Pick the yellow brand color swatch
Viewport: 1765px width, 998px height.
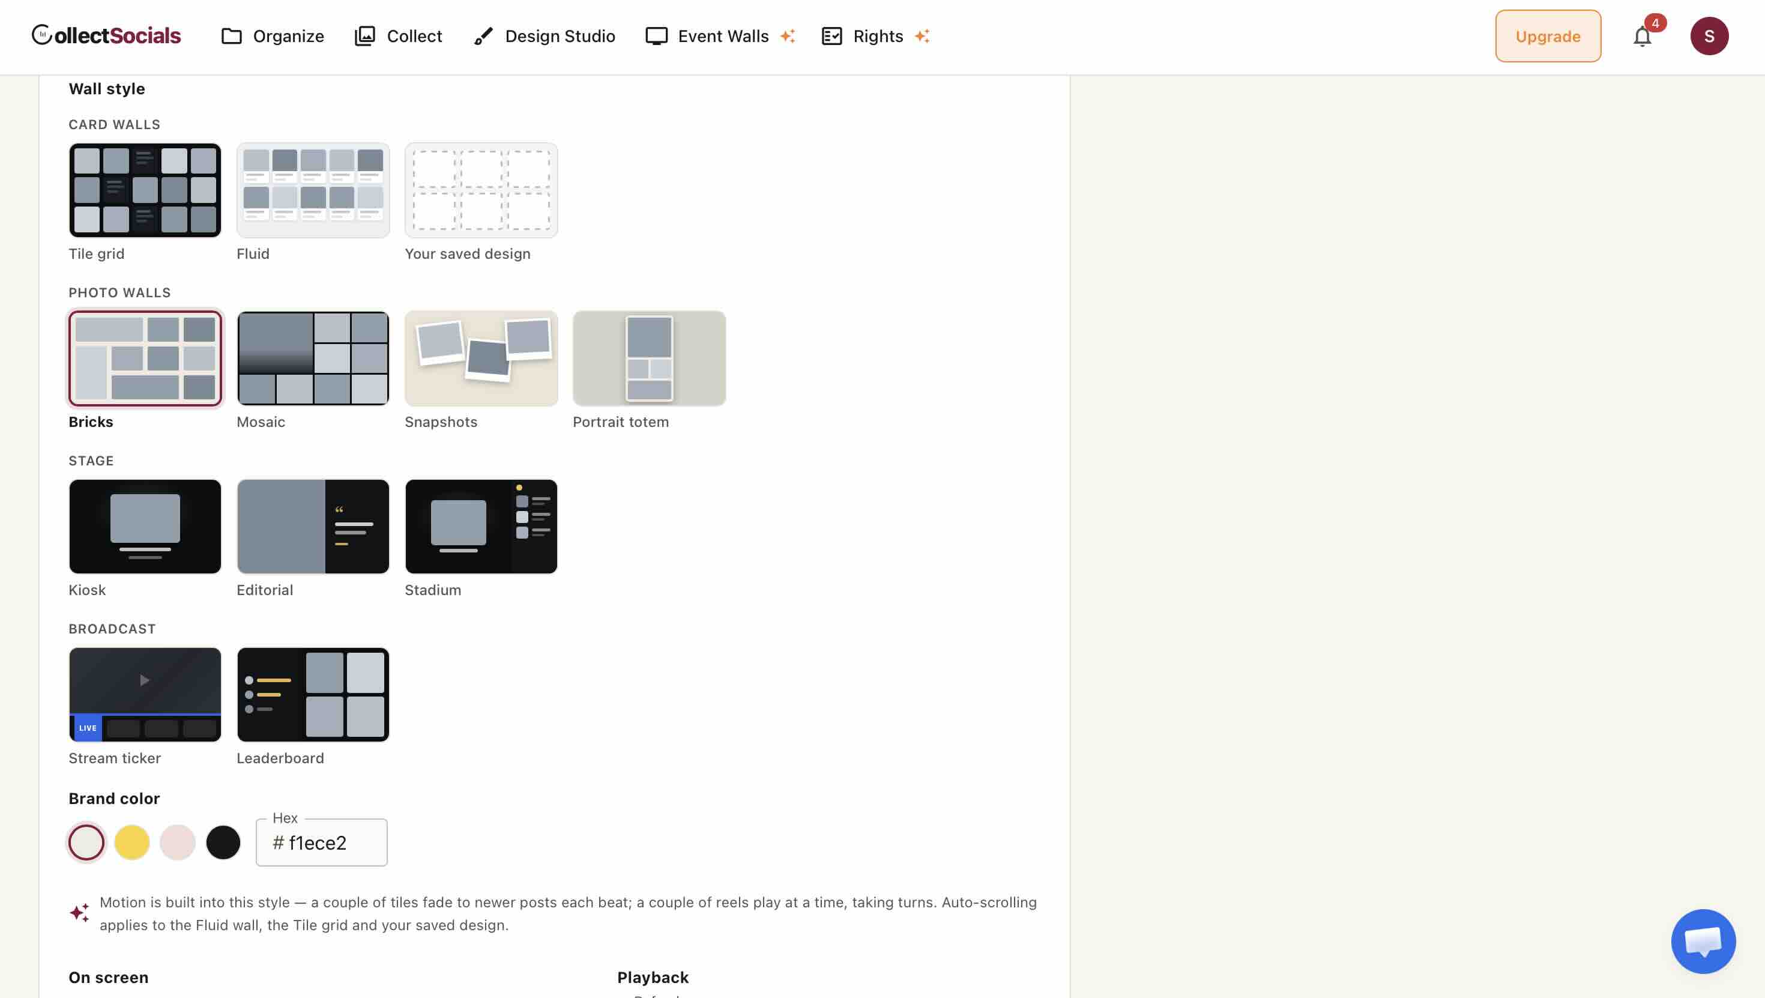click(x=131, y=842)
